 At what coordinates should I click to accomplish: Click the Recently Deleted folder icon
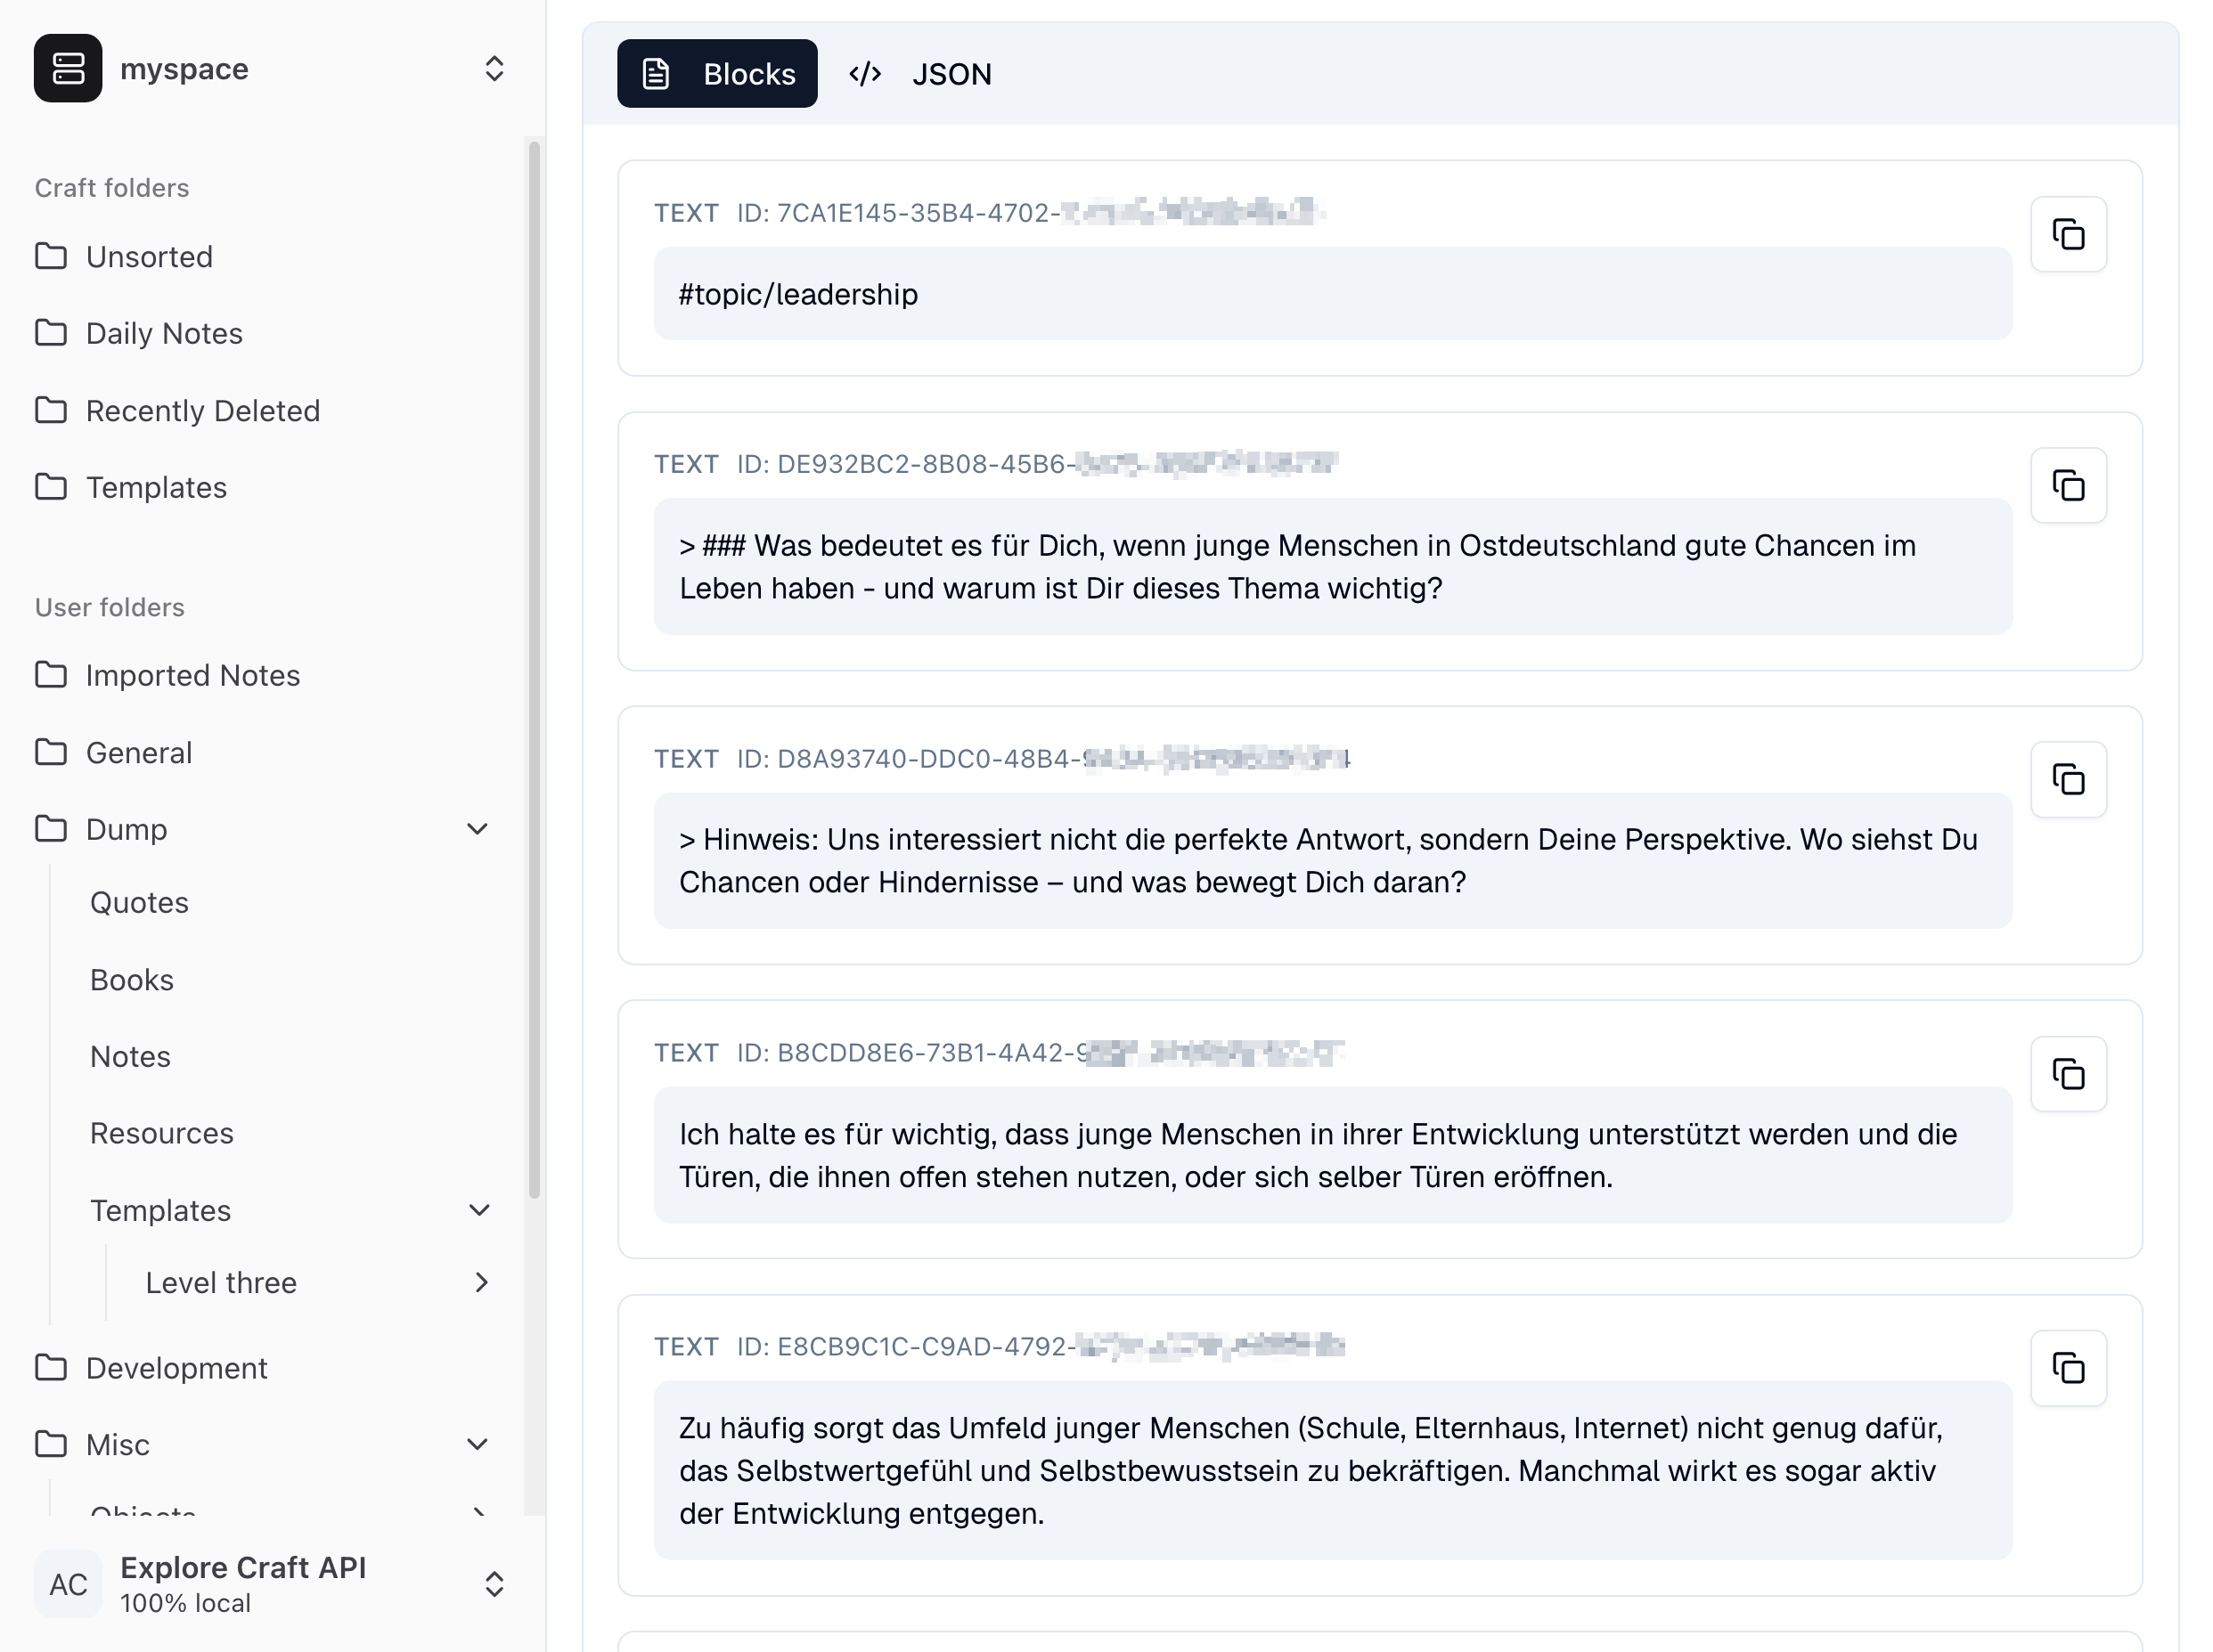coord(52,410)
